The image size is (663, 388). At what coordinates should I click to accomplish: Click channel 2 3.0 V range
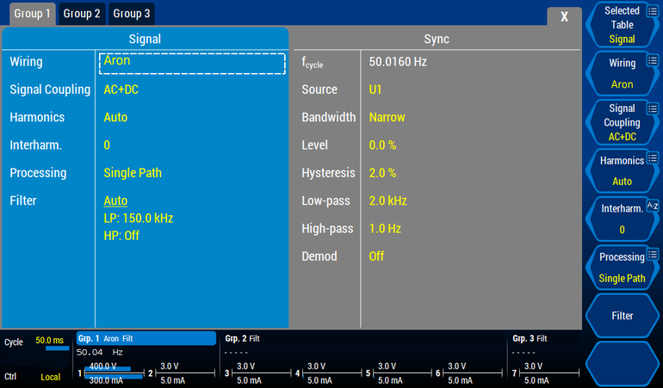click(169, 366)
